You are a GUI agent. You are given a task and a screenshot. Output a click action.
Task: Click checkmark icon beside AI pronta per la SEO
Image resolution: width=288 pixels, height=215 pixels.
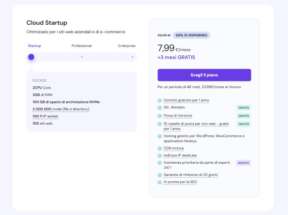pyautogui.click(x=160, y=182)
